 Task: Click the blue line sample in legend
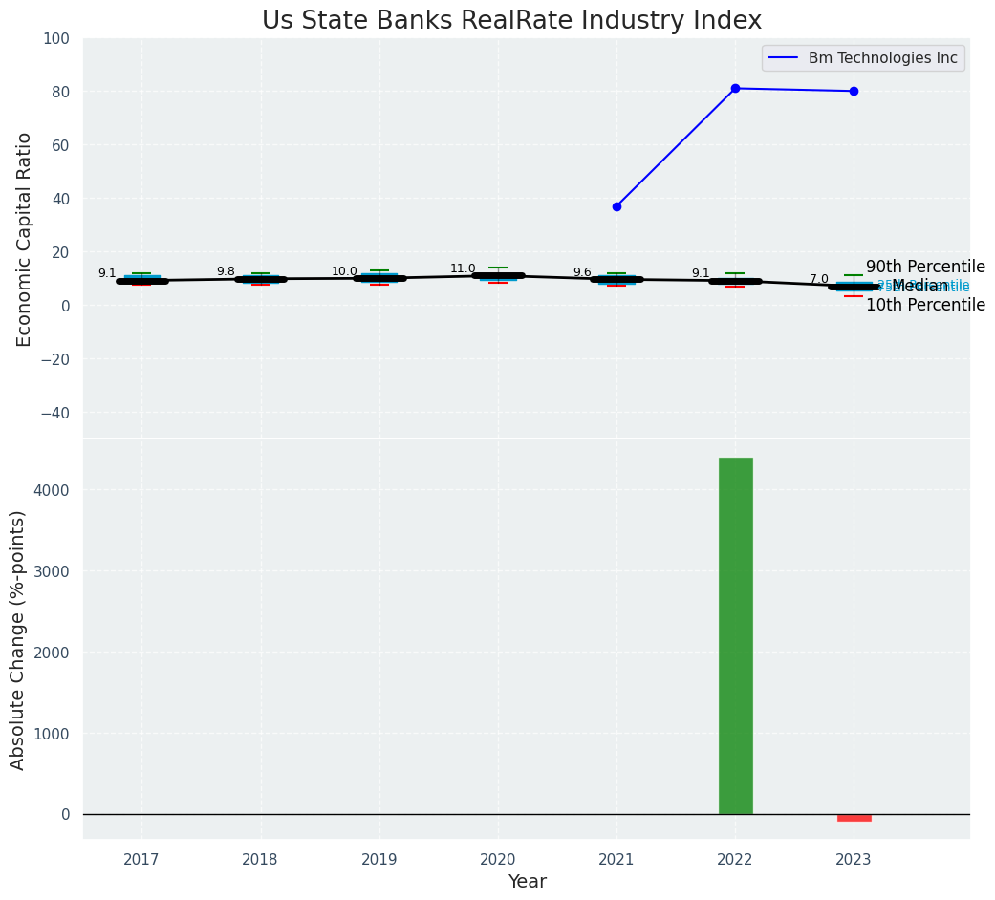click(784, 58)
